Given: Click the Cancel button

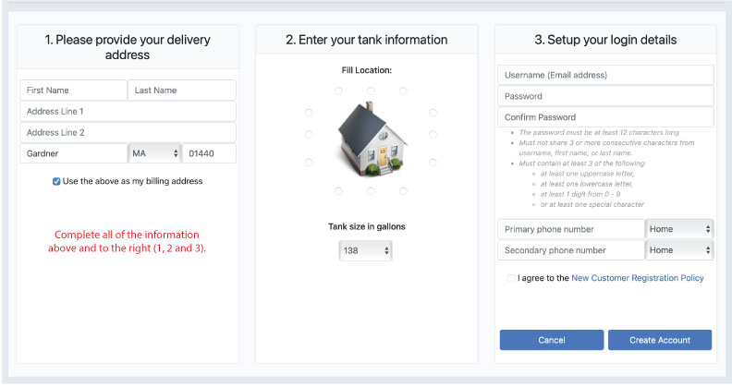Looking at the screenshot, I should 552,340.
